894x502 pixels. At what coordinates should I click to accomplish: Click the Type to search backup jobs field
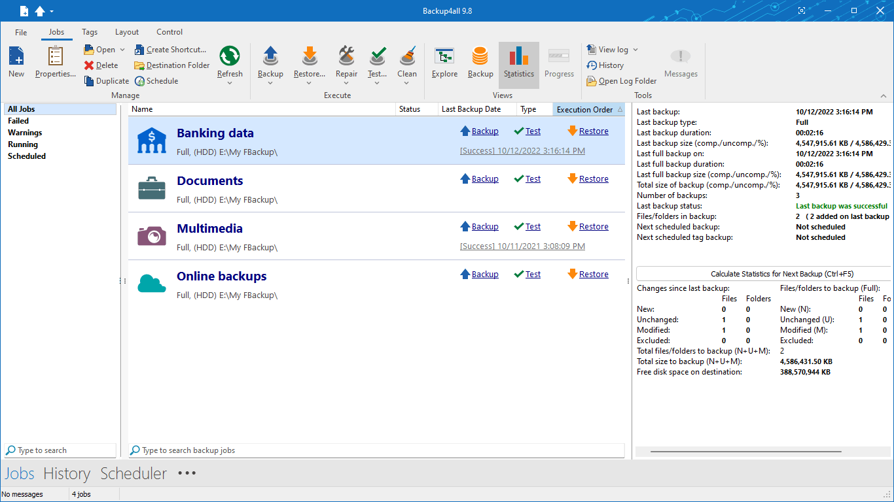click(376, 450)
